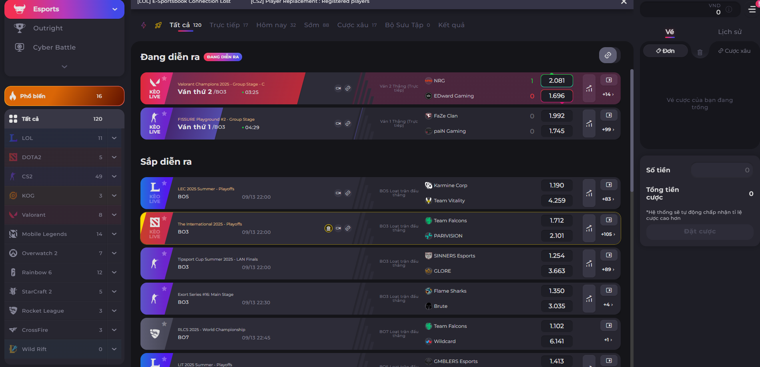Image resolution: width=760 pixels, height=367 pixels.
Task: Open match view icon for NRG match
Action: click(x=609, y=80)
